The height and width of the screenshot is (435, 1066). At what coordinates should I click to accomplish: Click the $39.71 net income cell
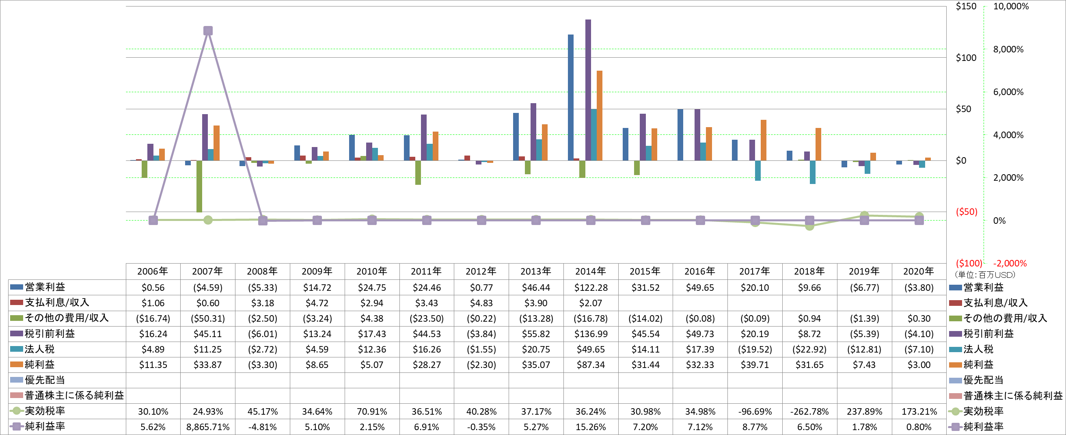(755, 365)
